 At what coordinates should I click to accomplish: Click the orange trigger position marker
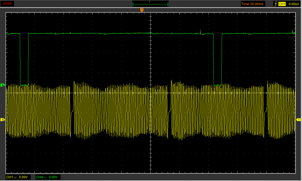coord(142,10)
